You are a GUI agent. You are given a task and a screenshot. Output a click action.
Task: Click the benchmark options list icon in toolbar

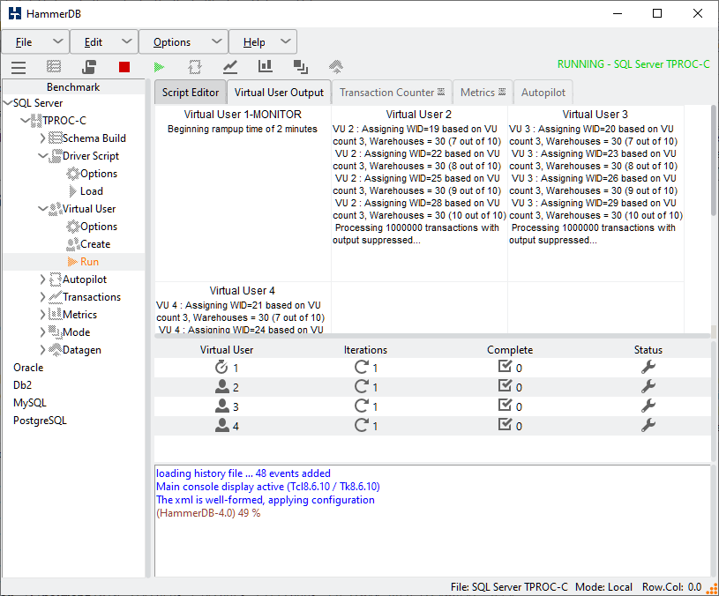54,67
